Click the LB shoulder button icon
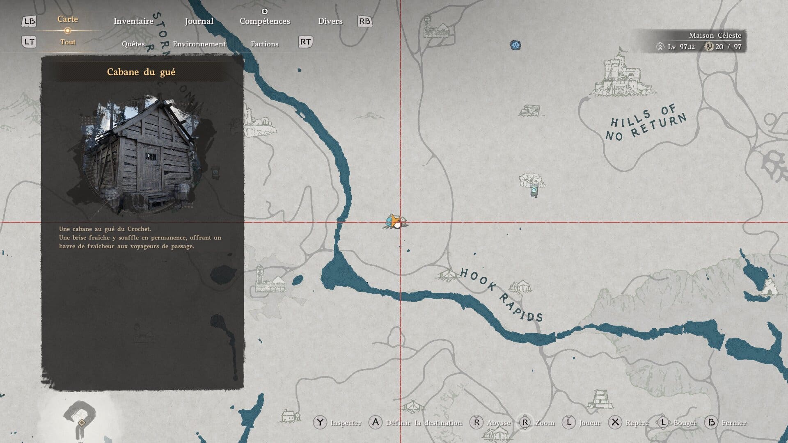 click(29, 21)
